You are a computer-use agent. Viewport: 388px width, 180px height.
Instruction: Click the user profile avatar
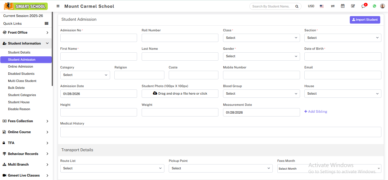pos(382,6)
